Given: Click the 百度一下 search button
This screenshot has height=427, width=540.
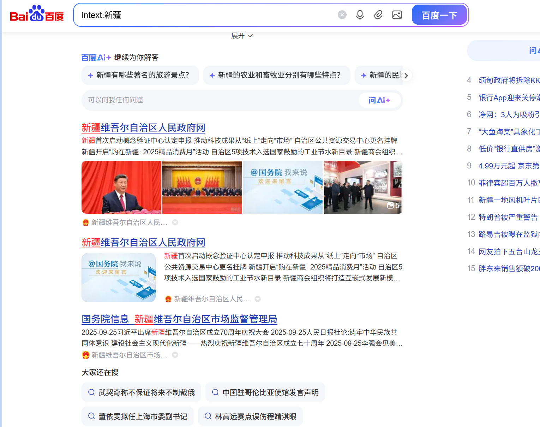Looking at the screenshot, I should point(439,15).
